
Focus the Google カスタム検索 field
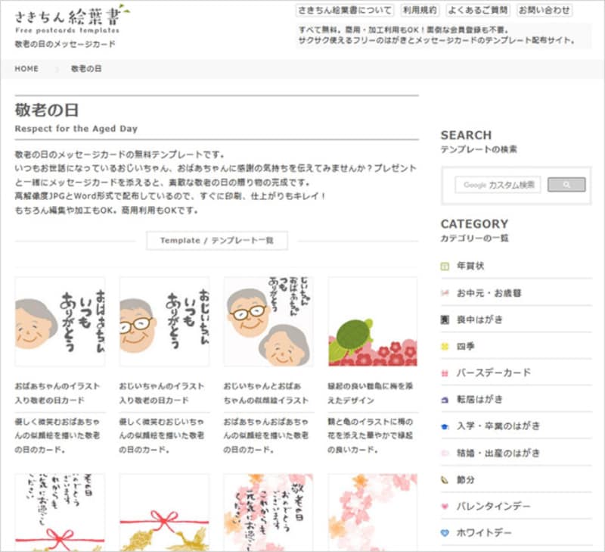pos(498,185)
